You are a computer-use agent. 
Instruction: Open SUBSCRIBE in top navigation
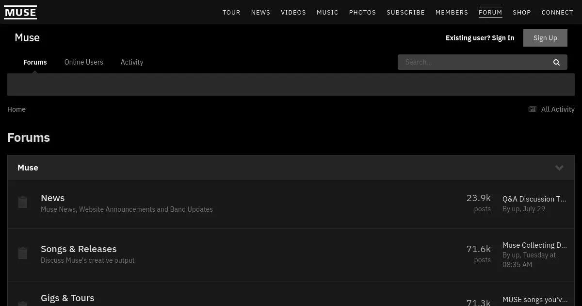coord(405,12)
